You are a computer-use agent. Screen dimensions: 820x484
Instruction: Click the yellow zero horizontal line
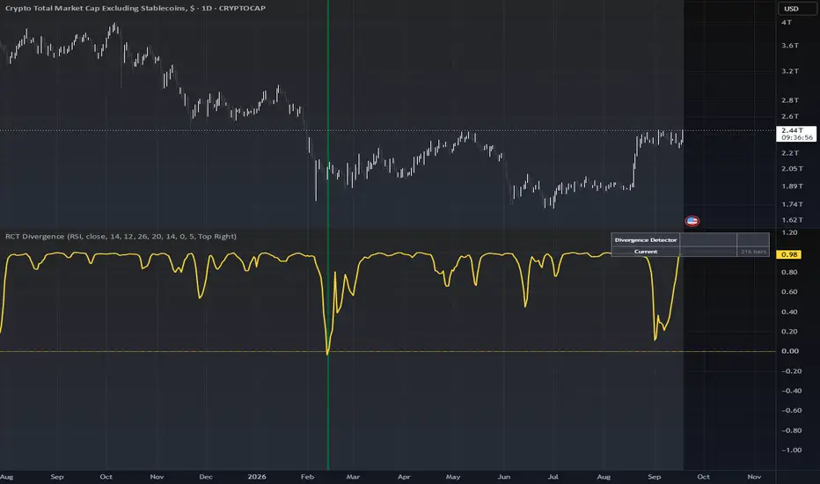pyautogui.click(x=387, y=351)
